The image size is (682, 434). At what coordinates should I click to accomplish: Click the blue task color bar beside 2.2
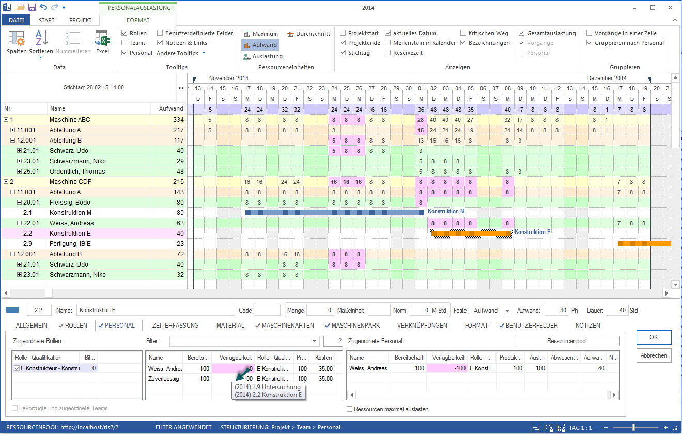click(x=12, y=310)
